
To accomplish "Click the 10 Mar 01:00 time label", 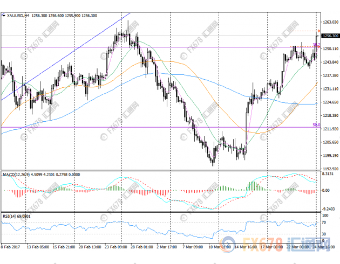I will pyautogui.click(x=219, y=247).
